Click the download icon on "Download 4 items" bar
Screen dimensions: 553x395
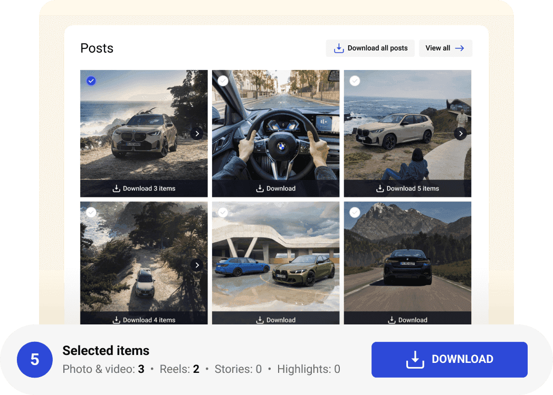(x=117, y=320)
